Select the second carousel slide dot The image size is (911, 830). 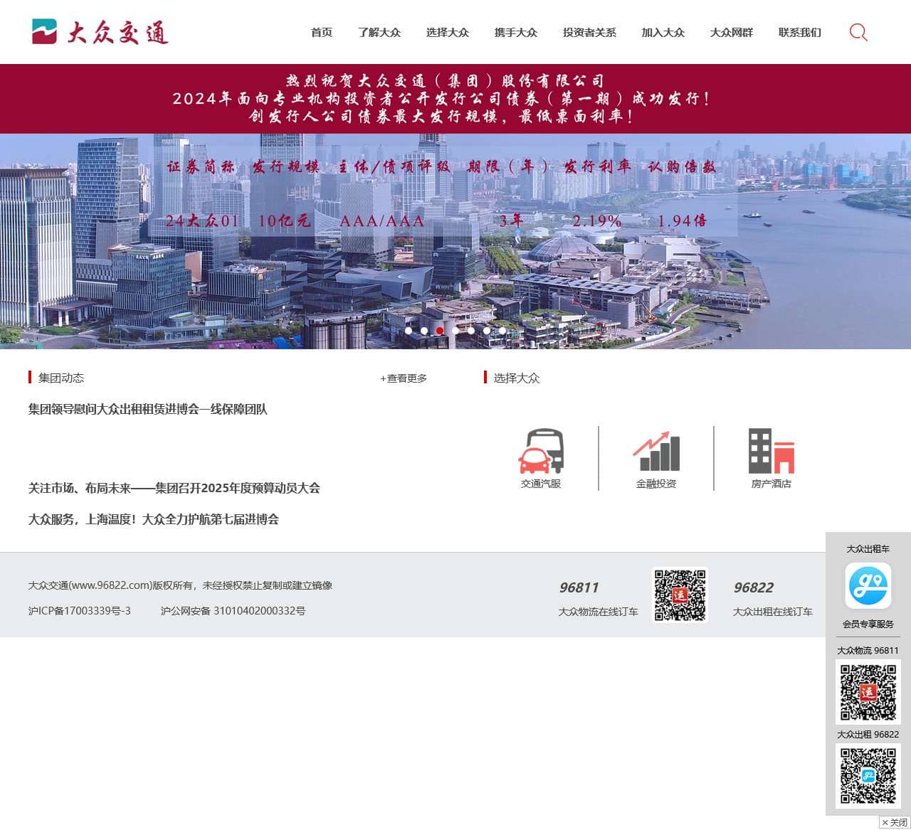click(x=424, y=330)
